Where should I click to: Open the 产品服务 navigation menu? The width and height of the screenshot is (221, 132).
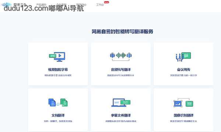[x=41, y=5]
